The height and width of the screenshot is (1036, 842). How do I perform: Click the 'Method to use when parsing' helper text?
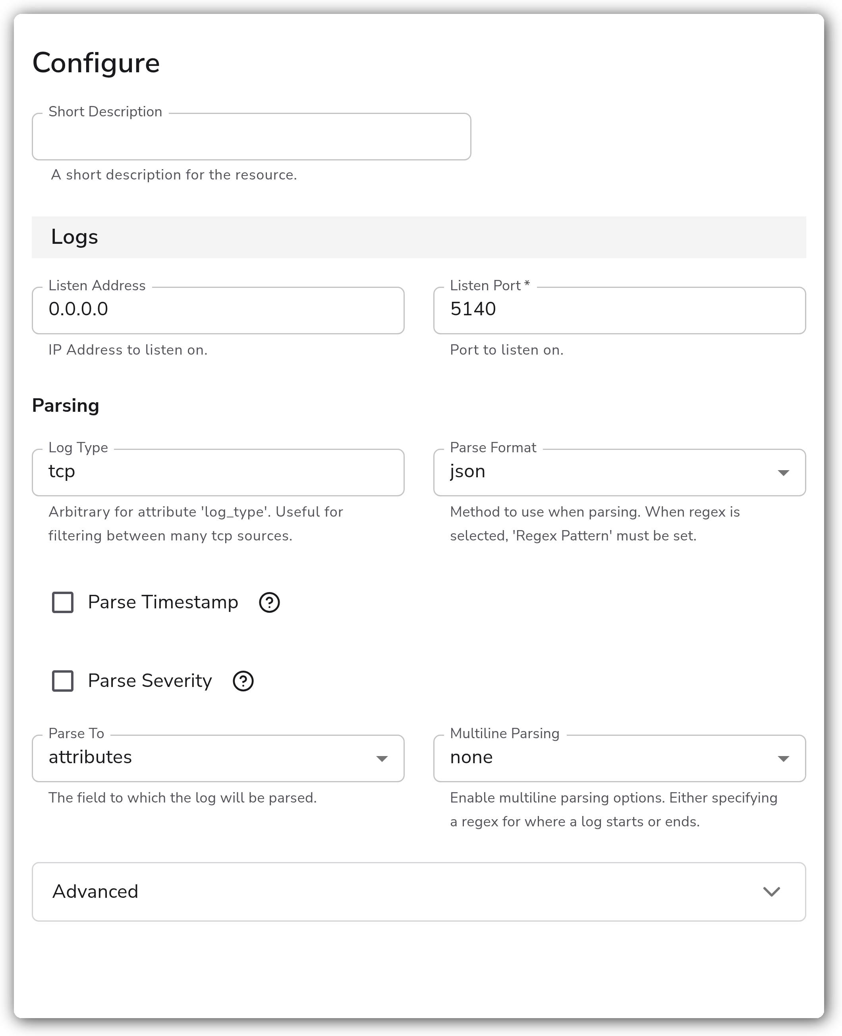(x=595, y=524)
